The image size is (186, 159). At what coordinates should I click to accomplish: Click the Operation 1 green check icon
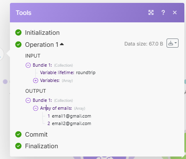[x=18, y=44]
